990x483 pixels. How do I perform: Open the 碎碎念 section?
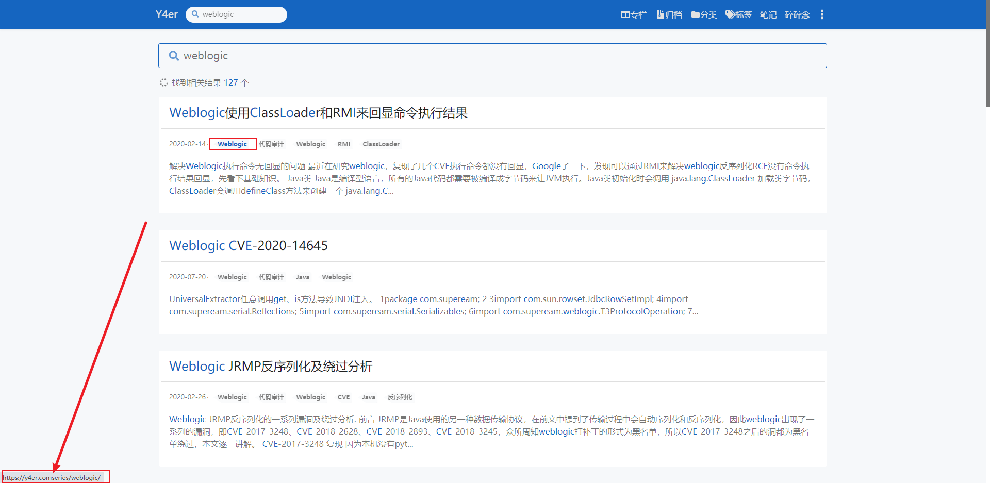pos(797,14)
